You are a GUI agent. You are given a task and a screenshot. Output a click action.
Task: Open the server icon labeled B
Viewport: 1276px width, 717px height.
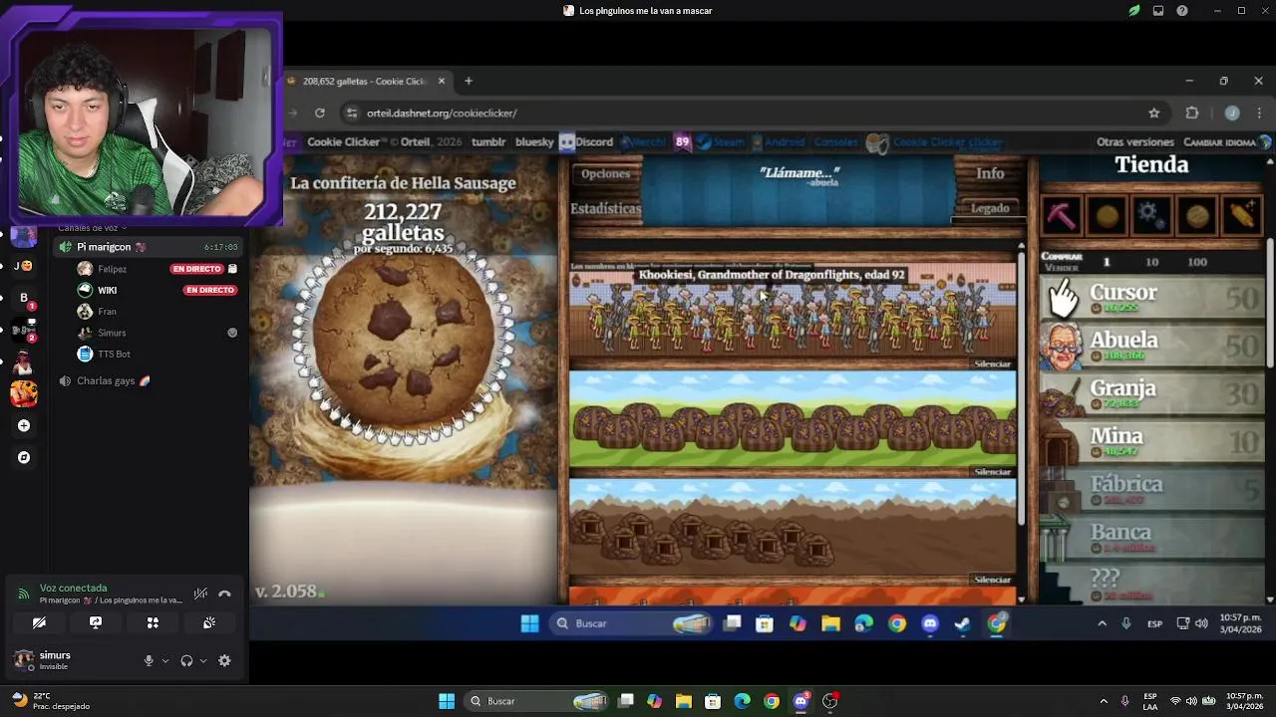click(x=24, y=297)
